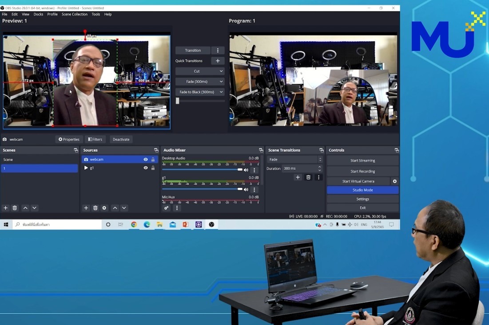This screenshot has height=325, width=489.
Task: Open the Help menu
Action: (108, 14)
